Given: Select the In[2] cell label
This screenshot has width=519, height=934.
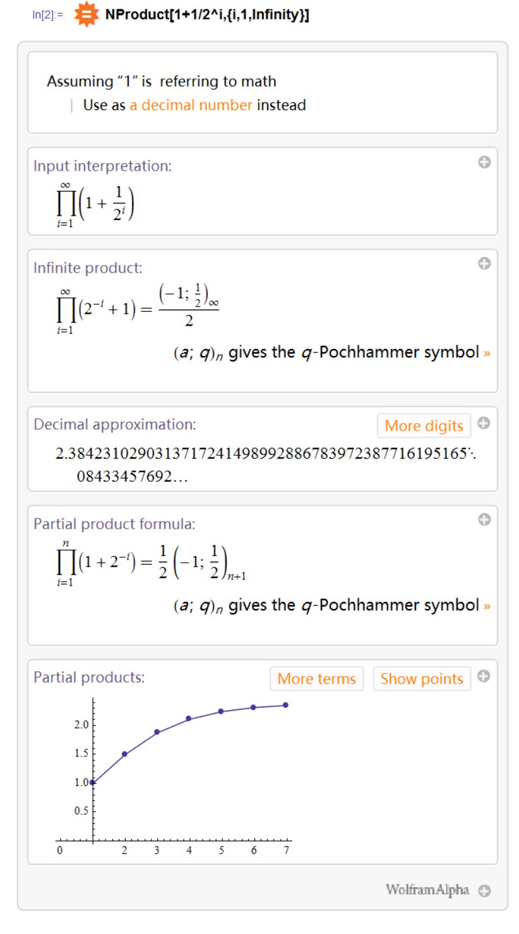Looking at the screenshot, I should click(x=48, y=15).
